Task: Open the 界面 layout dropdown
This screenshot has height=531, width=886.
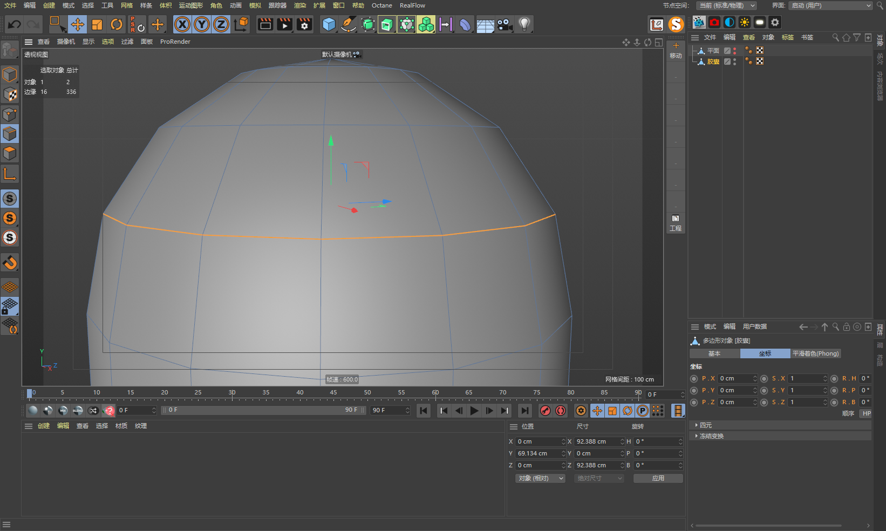Action: [x=830, y=5]
